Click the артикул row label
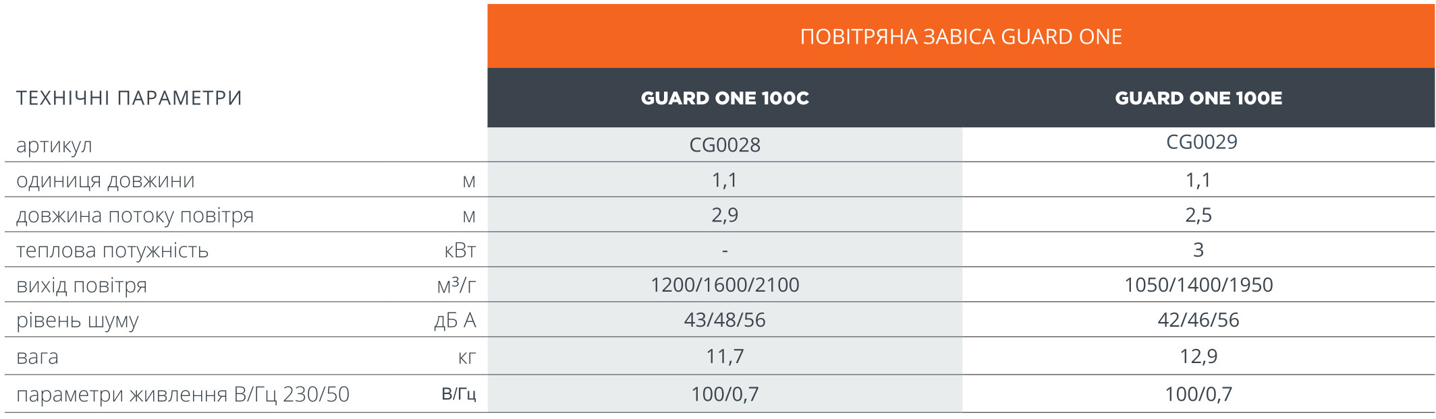Screen dimensions: 1436x419 point(54,146)
